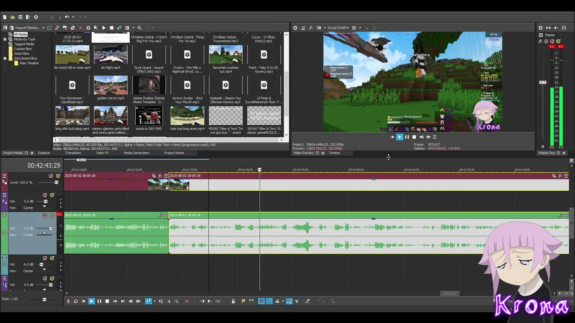Screen dimensions: 575x323
Task: Click the Import Media button
Action: tap(25, 28)
